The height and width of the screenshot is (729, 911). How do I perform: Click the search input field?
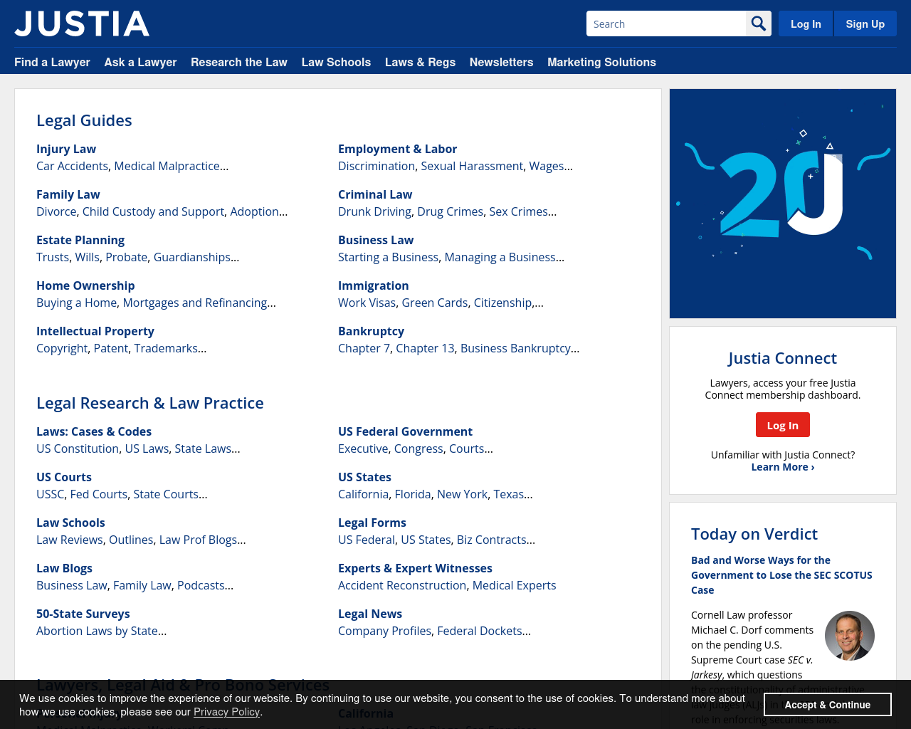[x=666, y=23]
